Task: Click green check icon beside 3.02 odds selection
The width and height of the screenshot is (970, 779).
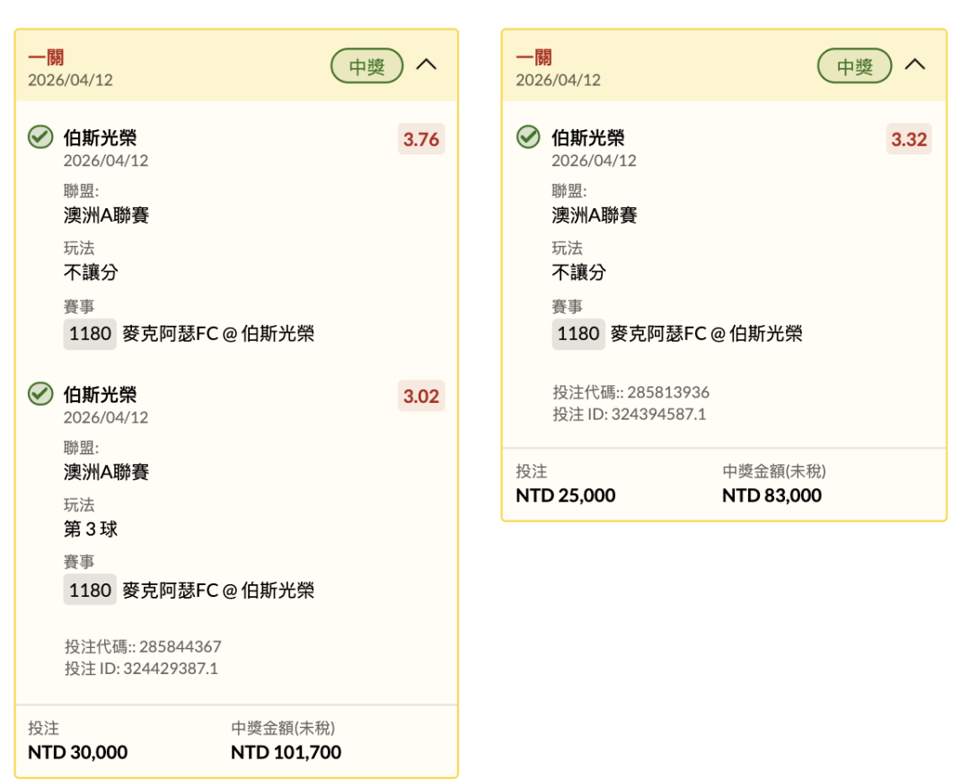Action: (40, 394)
